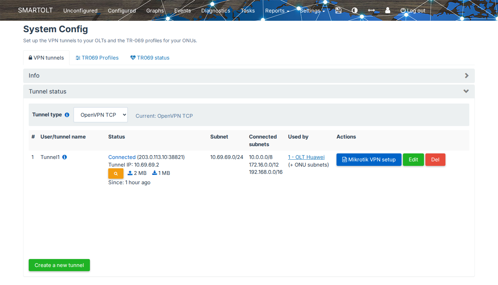Click Create a new tunnel button

point(59,265)
